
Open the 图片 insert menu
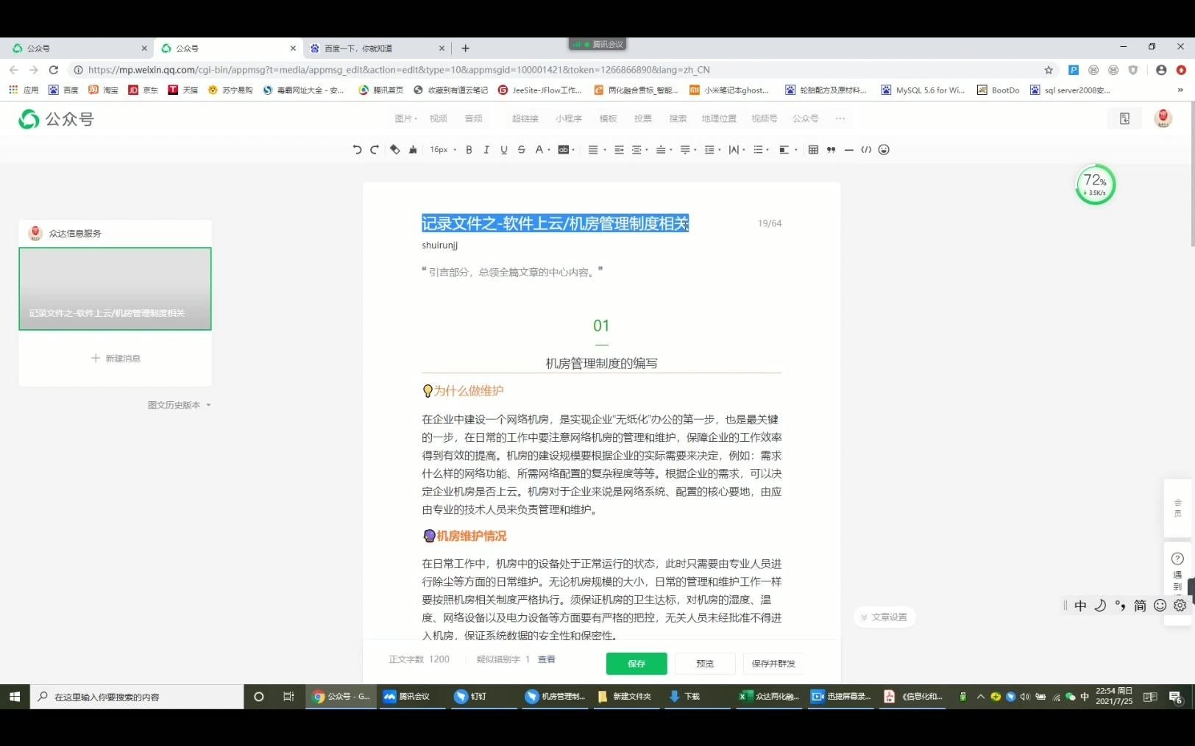405,118
